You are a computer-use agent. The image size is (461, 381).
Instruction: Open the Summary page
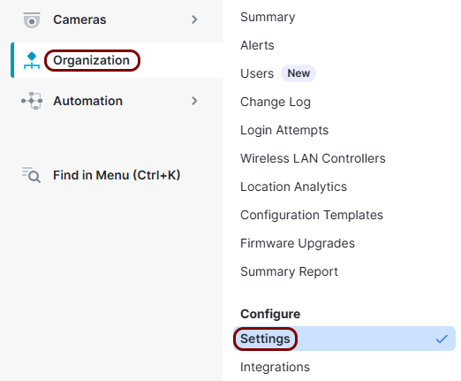[x=268, y=17]
